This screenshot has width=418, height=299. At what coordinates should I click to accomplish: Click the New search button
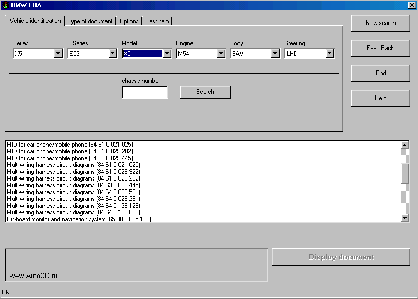(380, 23)
